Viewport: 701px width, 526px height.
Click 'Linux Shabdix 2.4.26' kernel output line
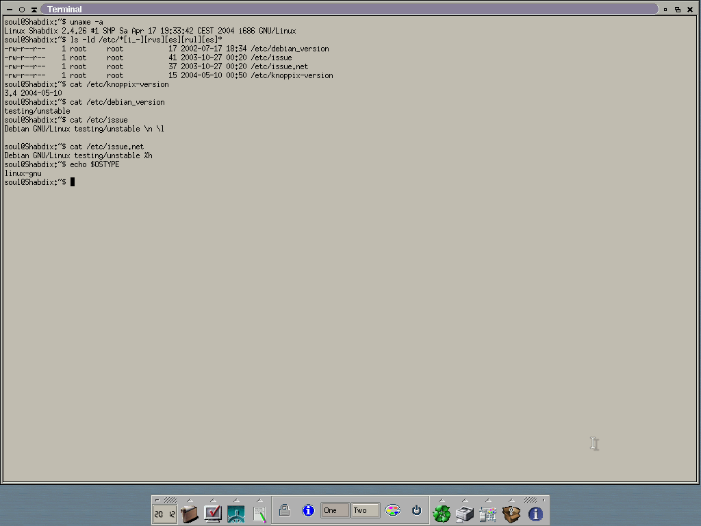[150, 31]
